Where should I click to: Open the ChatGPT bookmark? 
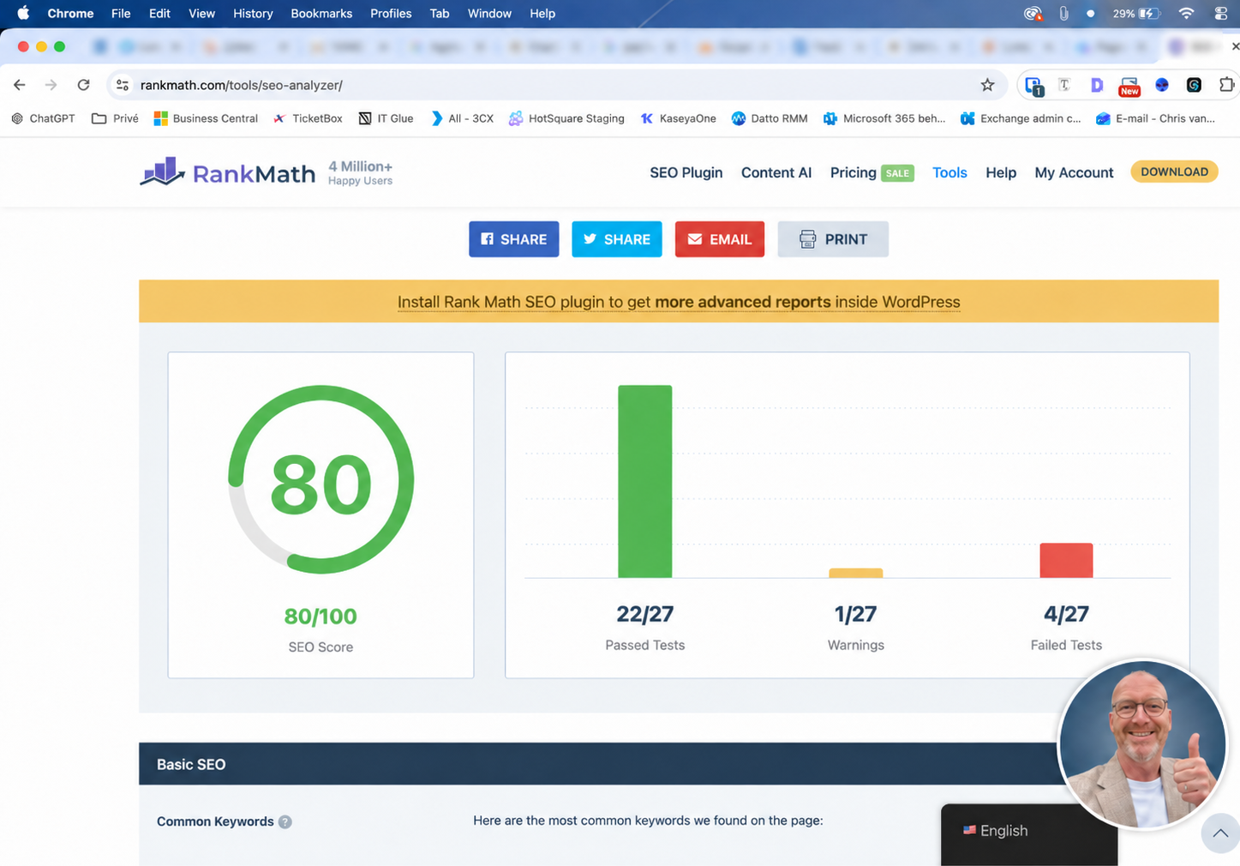click(x=43, y=118)
